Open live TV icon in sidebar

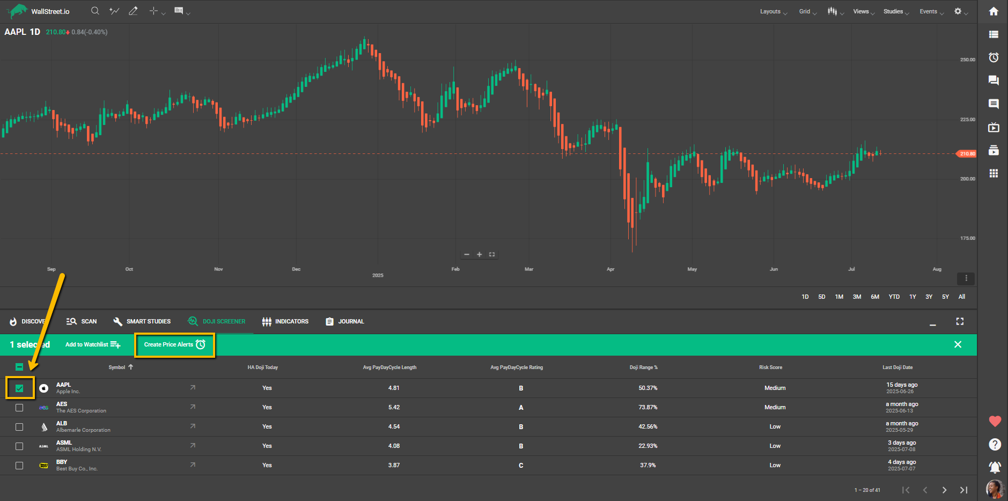[x=994, y=127]
